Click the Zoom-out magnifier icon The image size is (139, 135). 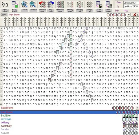point(33,5)
